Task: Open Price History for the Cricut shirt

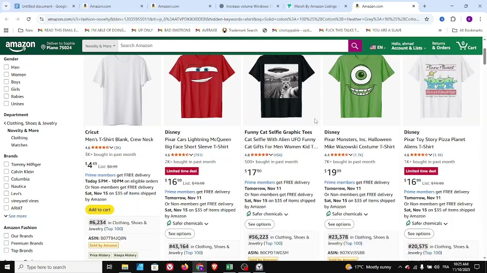Action: tap(100, 255)
